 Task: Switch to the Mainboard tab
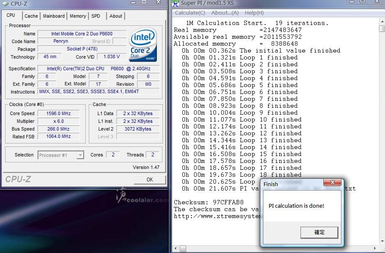pyautogui.click(x=54, y=16)
